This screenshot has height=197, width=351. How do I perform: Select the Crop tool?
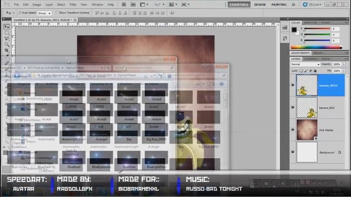(x=7, y=50)
